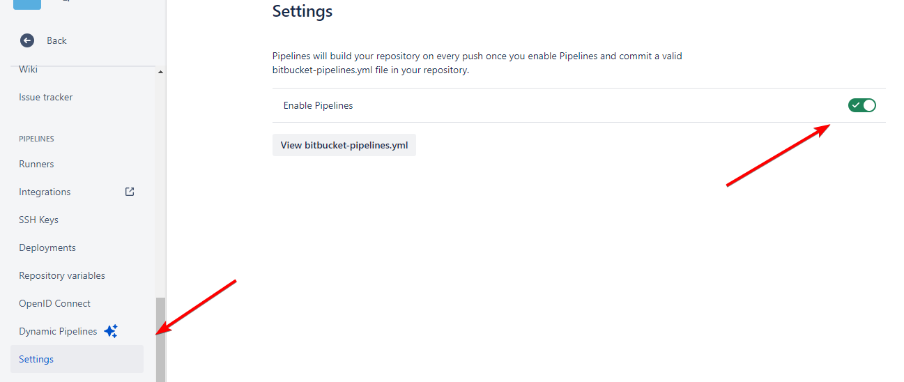The height and width of the screenshot is (382, 904).
Task: Select the highlighted Settings sidebar item
Action: tap(36, 359)
